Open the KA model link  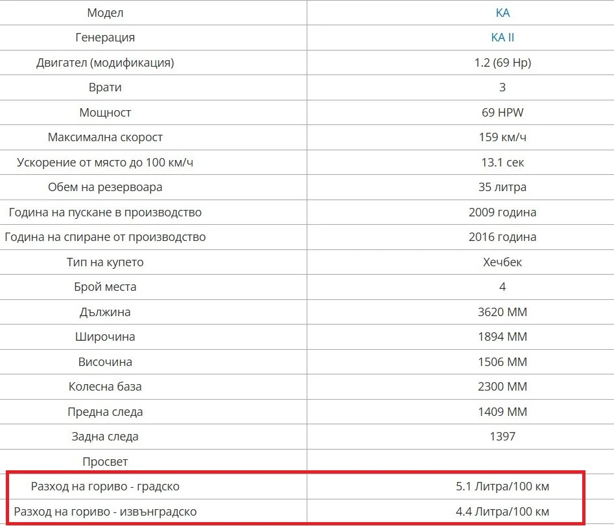[502, 13]
